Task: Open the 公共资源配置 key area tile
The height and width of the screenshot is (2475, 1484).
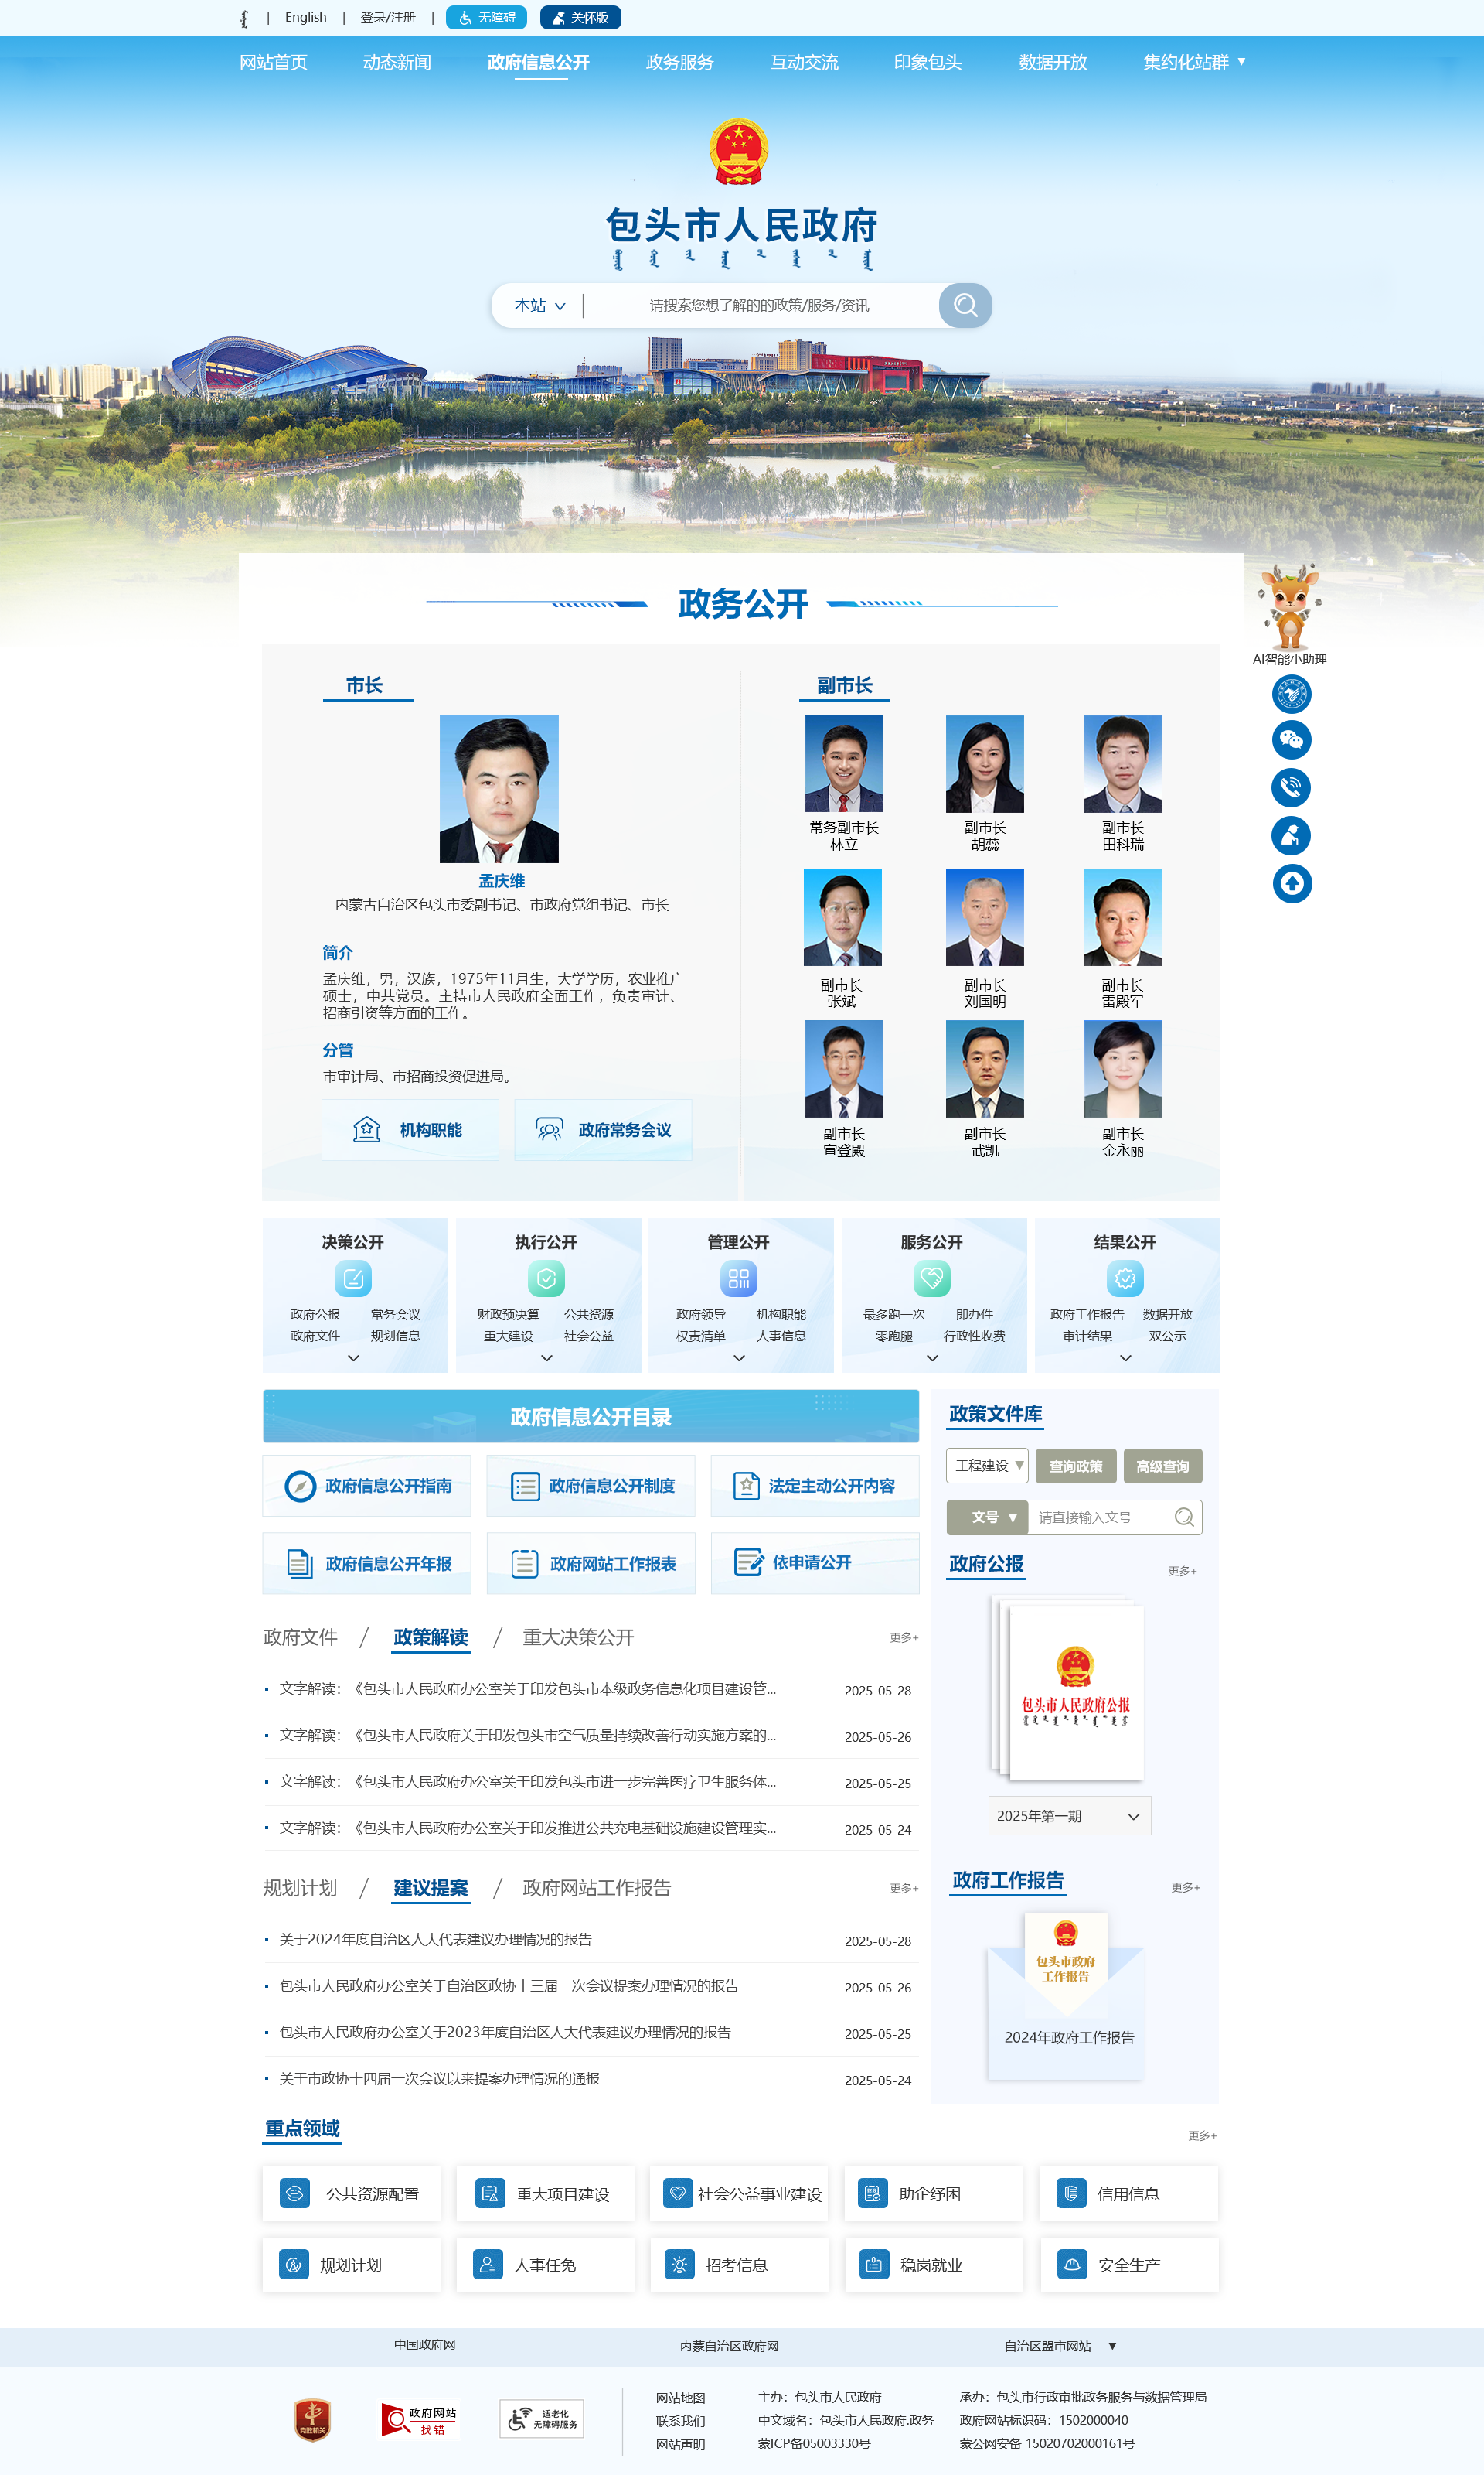Action: (351, 2194)
